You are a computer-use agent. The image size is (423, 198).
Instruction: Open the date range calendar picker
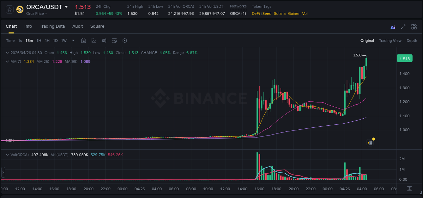(84, 41)
